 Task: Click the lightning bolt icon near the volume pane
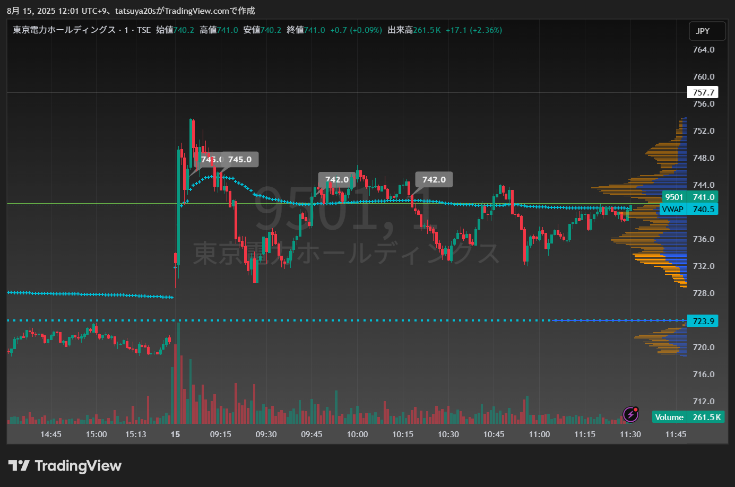pyautogui.click(x=630, y=414)
